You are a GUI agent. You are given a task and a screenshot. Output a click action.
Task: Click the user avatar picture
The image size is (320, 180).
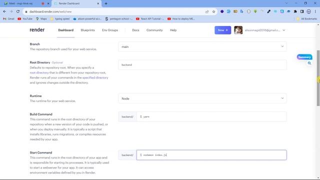238,30
